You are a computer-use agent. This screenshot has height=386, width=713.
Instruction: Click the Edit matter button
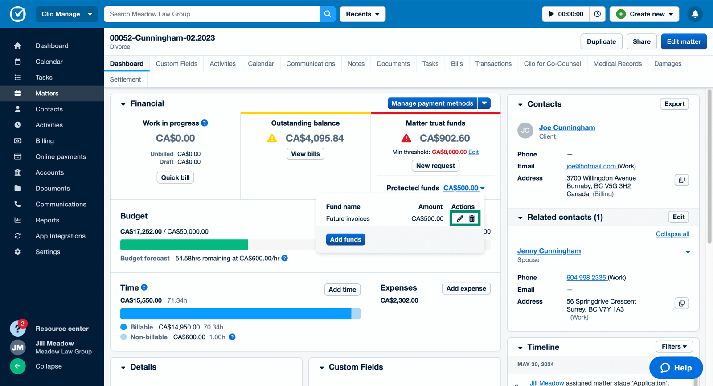[x=684, y=41]
